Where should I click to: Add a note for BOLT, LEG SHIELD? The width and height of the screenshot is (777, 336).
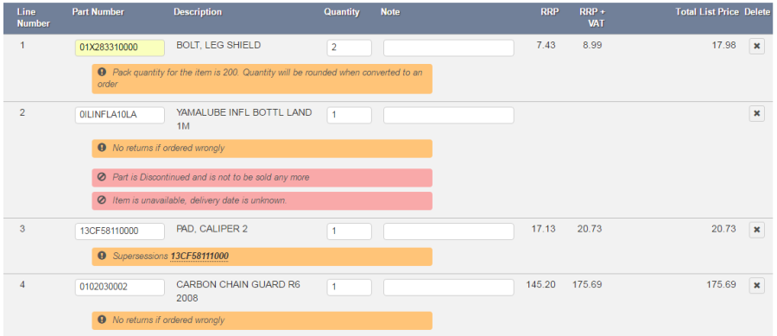point(448,48)
